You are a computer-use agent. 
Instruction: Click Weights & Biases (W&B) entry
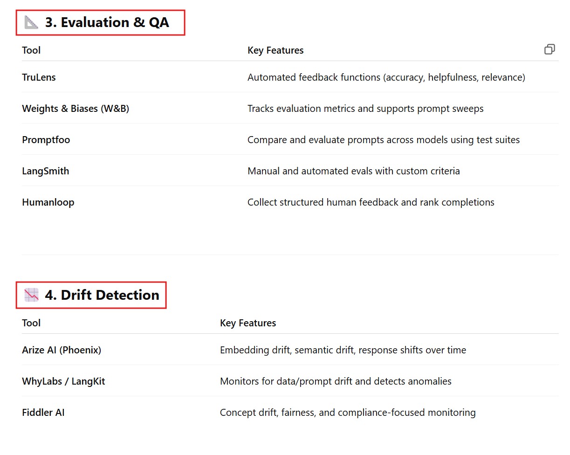(x=76, y=109)
